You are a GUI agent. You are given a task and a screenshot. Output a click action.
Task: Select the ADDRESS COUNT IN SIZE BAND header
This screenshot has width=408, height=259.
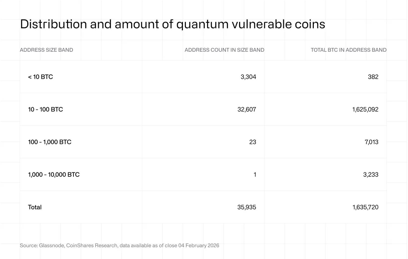[224, 50]
